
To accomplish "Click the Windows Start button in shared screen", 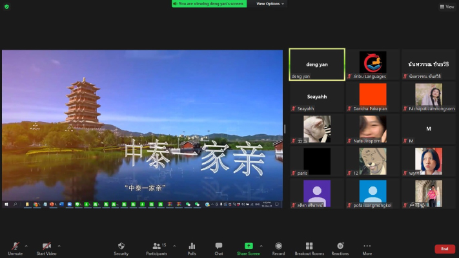I will pos(6,204).
